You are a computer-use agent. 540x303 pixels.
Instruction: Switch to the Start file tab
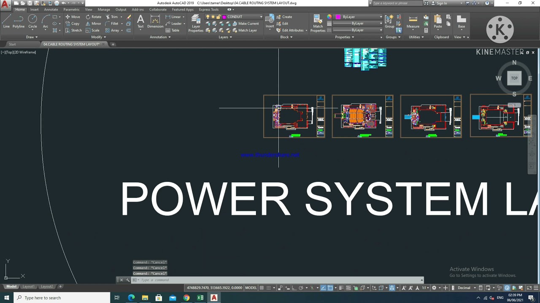tap(12, 44)
